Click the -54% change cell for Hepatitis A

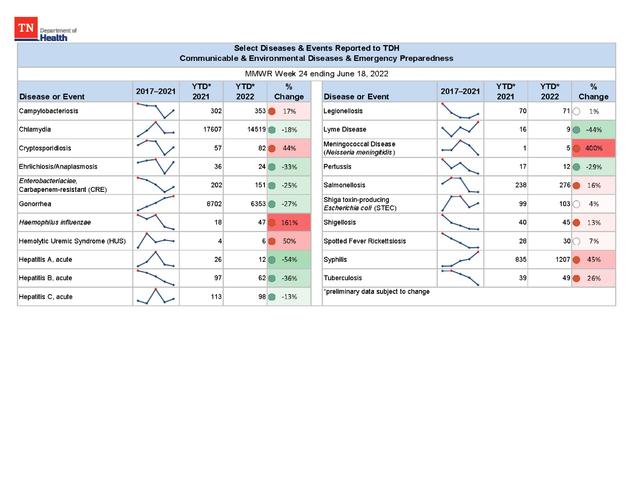click(289, 260)
